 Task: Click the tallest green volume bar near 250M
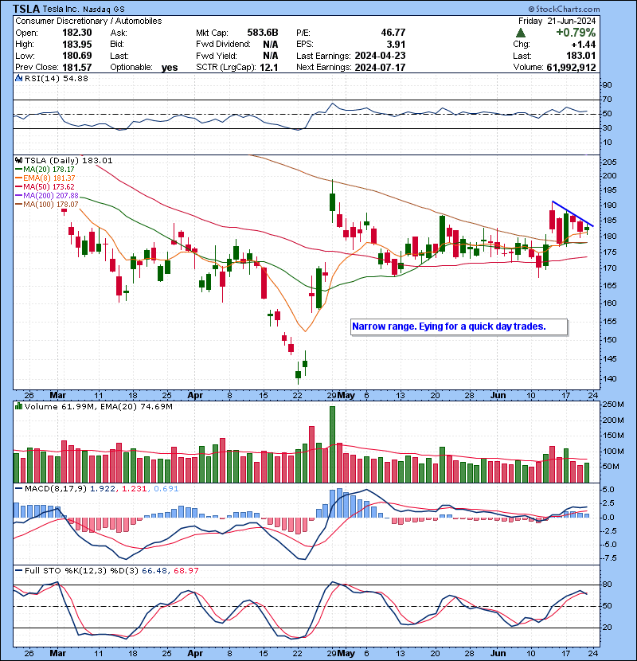point(332,444)
